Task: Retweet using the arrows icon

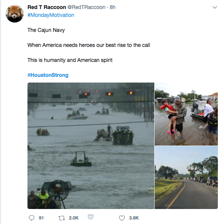Action: click(x=62, y=218)
